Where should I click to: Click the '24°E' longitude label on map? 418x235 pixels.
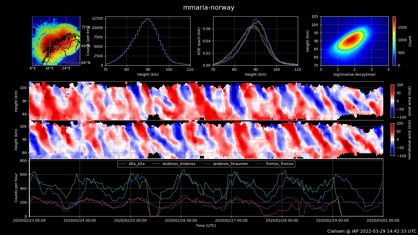[66, 68]
